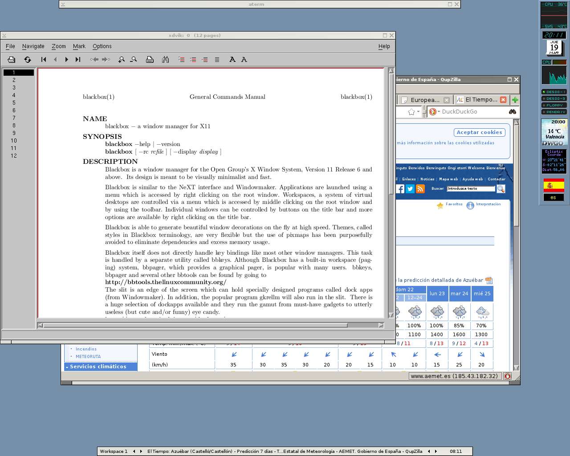570x456 pixels.
Task: Open más información sobre las cookies link
Action: 445,143
